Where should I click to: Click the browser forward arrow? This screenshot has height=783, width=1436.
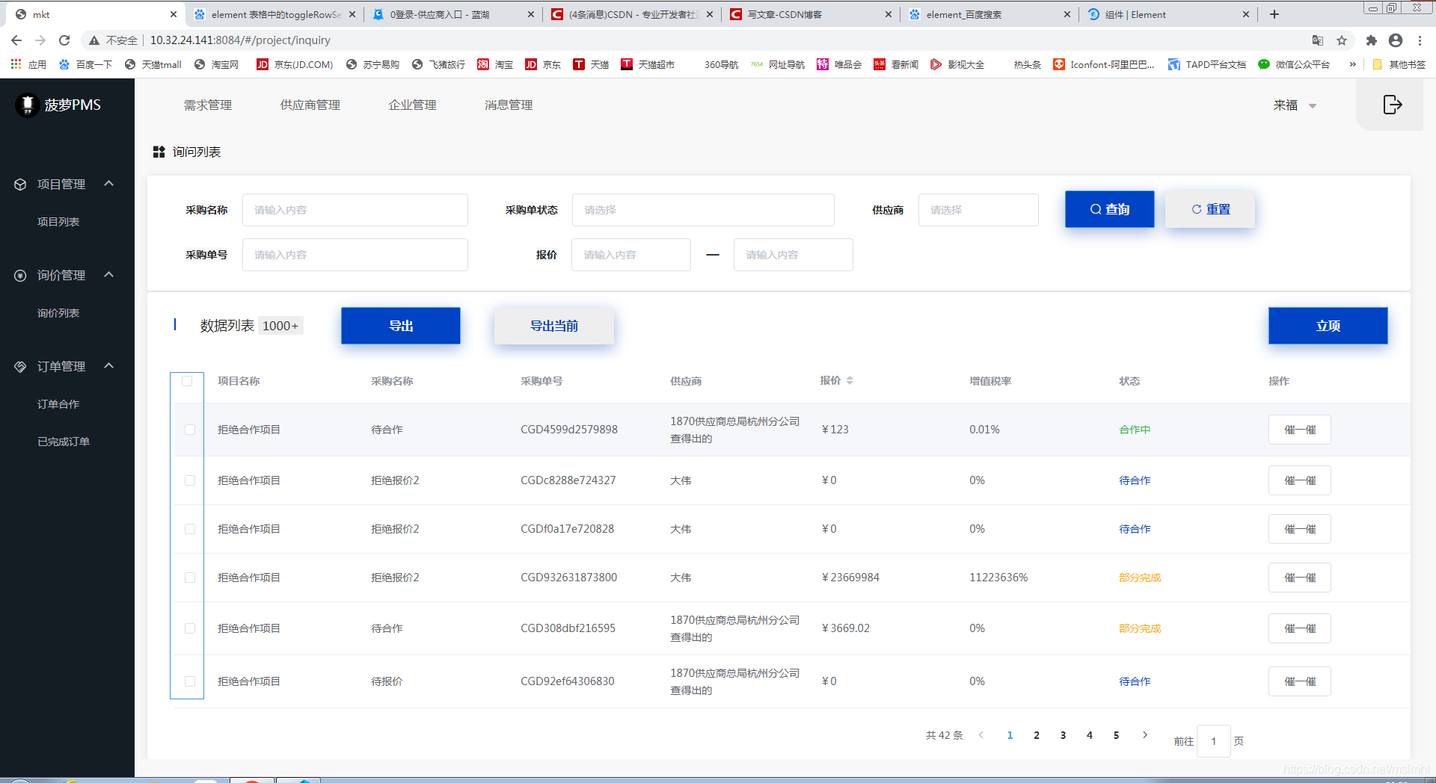click(40, 40)
